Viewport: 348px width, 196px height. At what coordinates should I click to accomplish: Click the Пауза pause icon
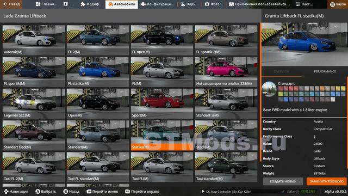(x=332, y=4)
